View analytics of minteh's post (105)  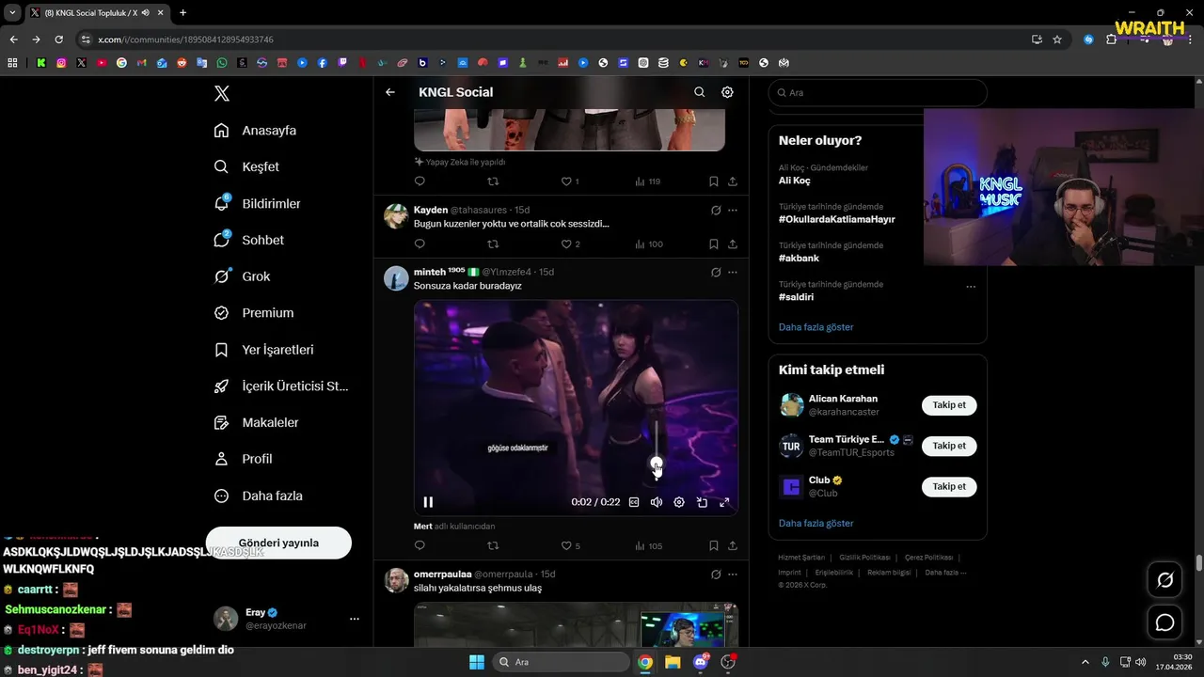pyautogui.click(x=648, y=545)
